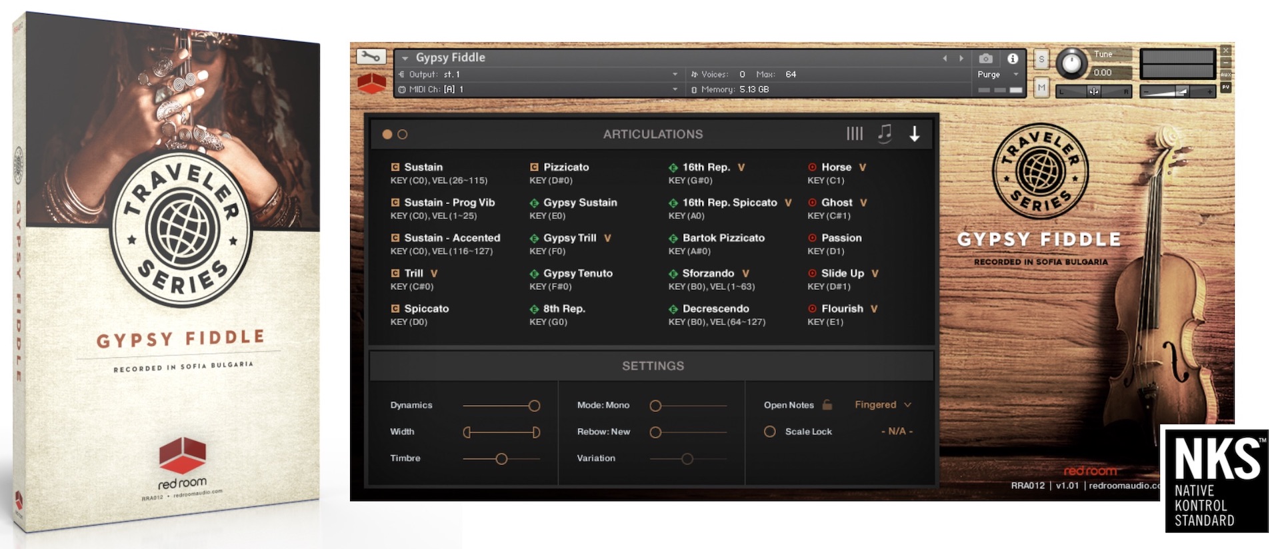The image size is (1280, 549).
Task: Open the Fingered dropdown for Open Notes
Action: click(883, 404)
